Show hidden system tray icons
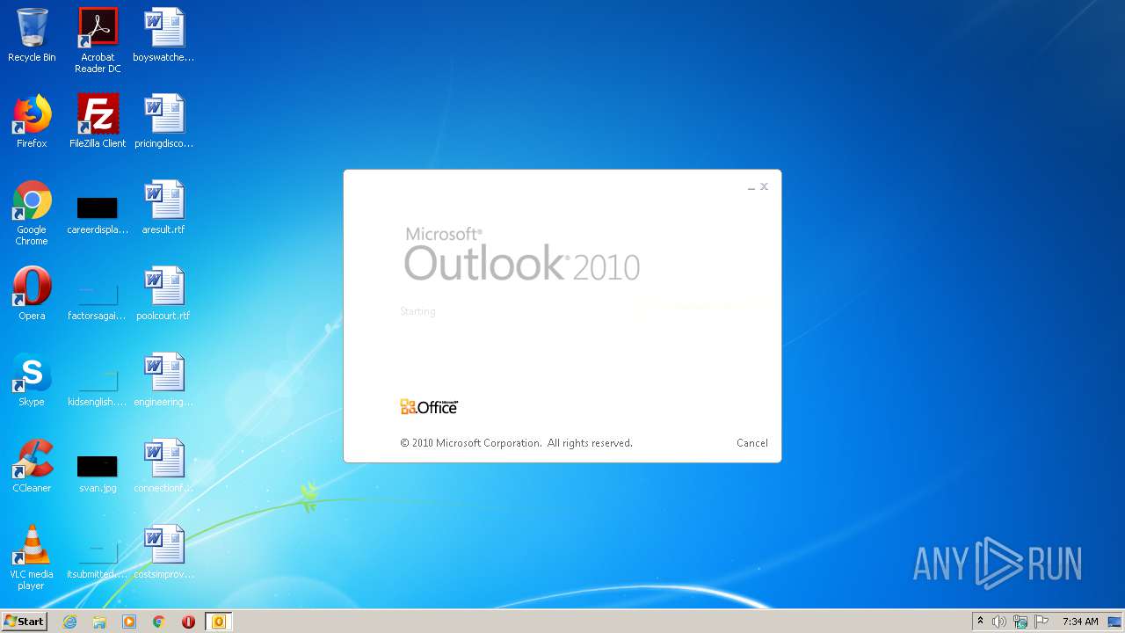 point(981,622)
